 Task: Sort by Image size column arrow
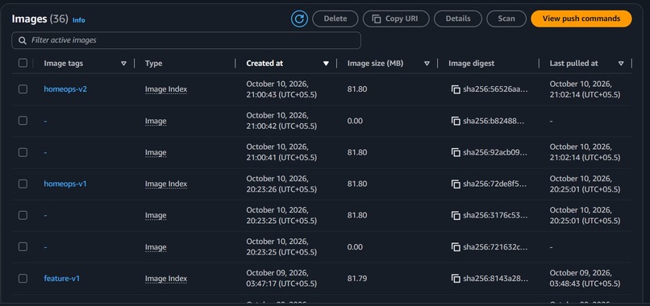click(x=427, y=64)
